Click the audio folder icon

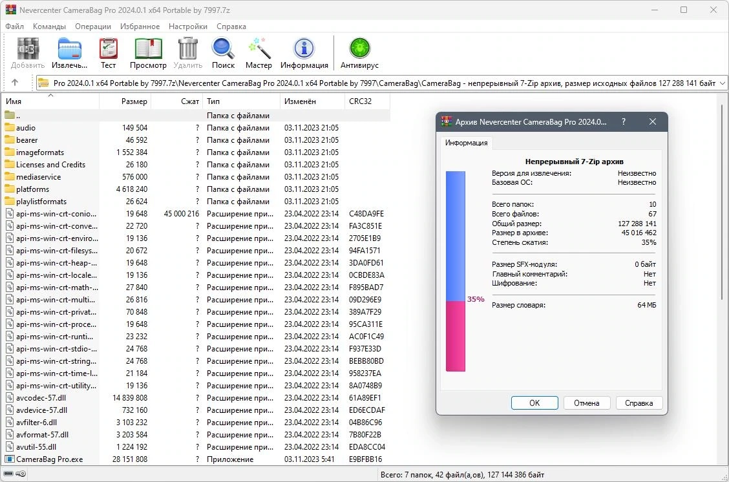point(10,127)
